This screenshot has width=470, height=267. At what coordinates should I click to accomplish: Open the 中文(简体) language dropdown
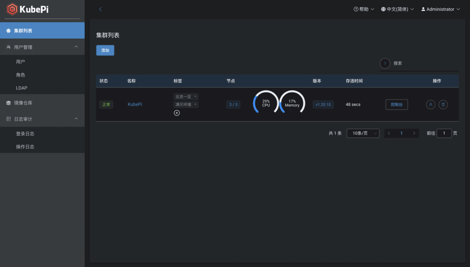(398, 9)
